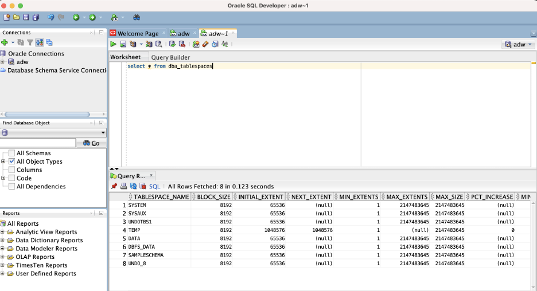Expand the adw connection tree node
This screenshot has width=537, height=291.
click(2, 62)
